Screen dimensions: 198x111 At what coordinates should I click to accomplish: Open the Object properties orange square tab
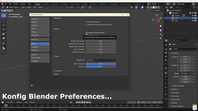(x=166, y=73)
